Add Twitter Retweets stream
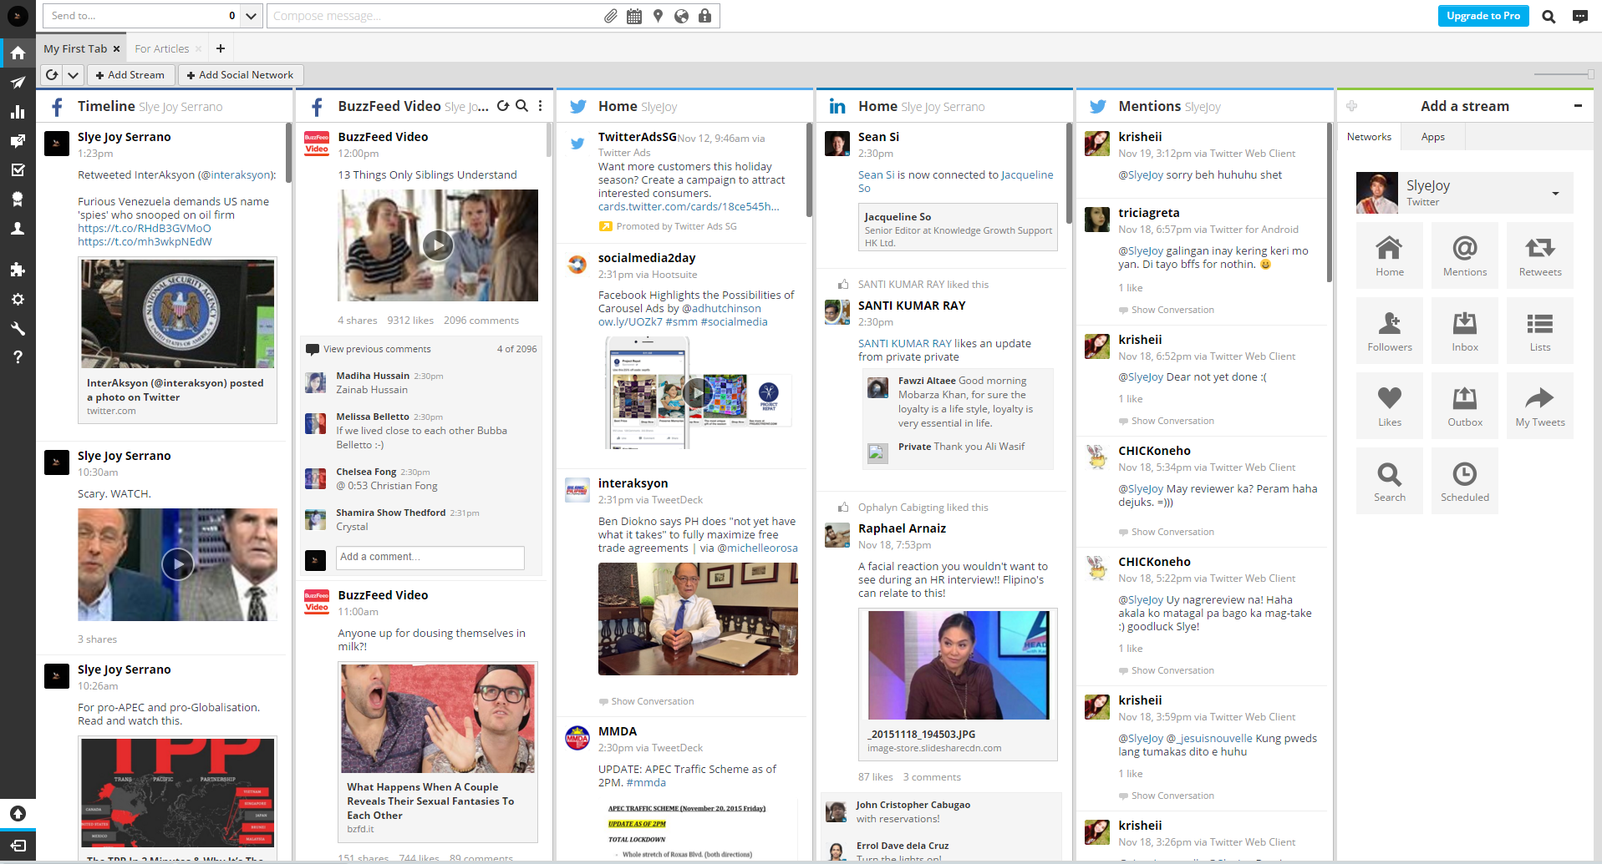Screen dimensions: 1602x864 (x=1540, y=255)
